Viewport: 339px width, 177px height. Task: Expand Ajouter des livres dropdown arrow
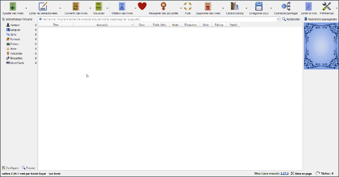pos(26,8)
